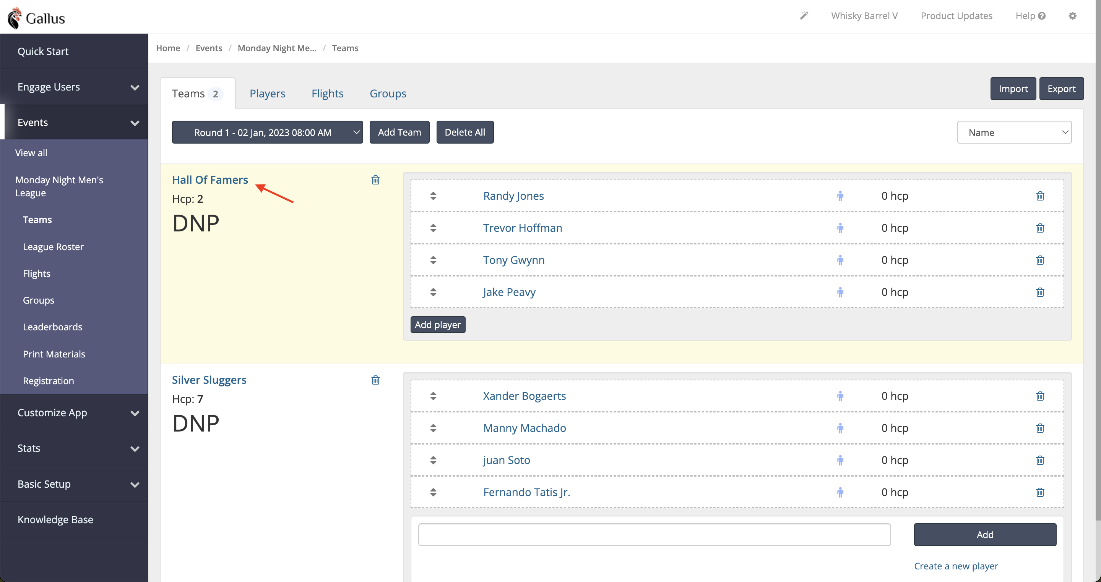The width and height of the screenshot is (1101, 582).
Task: Remove Xander Bogaerts with trash icon
Action: pos(1040,396)
